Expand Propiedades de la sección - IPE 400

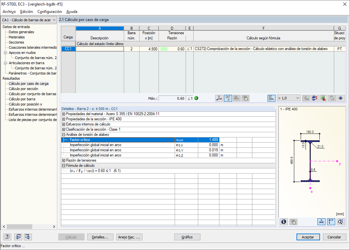pos(63,119)
